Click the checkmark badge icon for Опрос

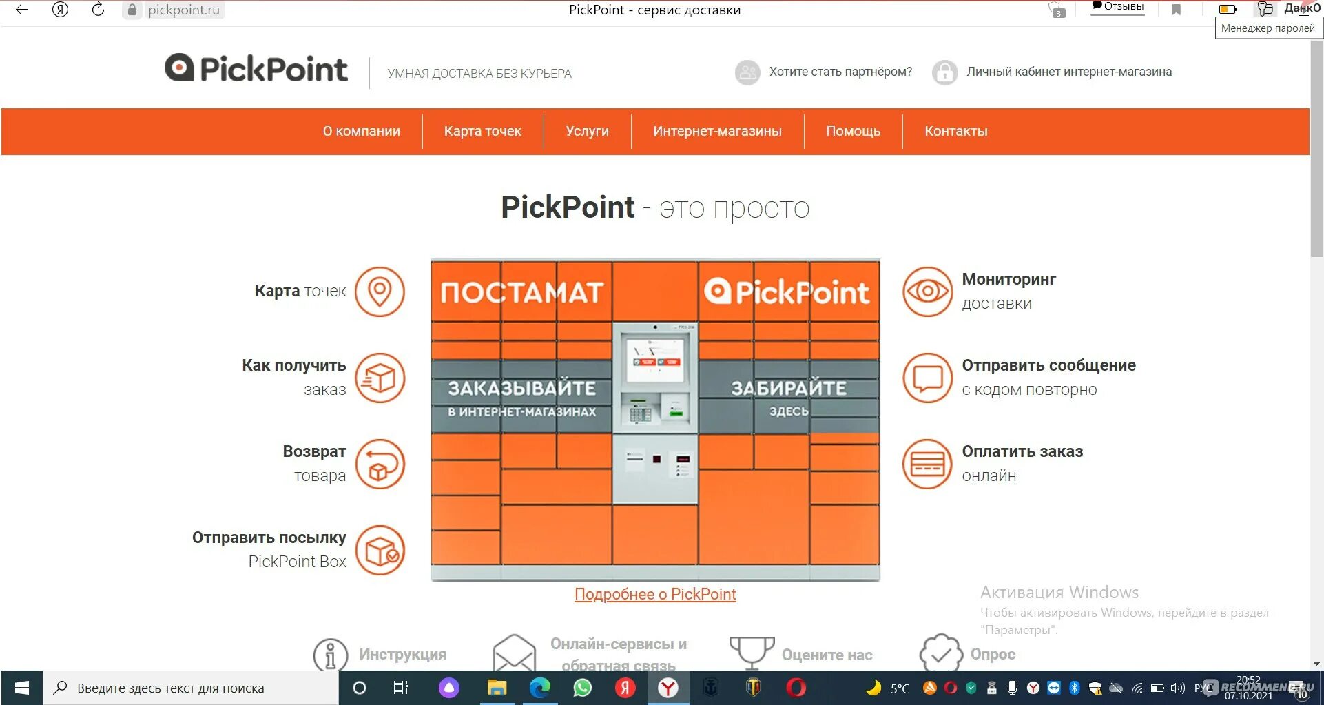[941, 653]
